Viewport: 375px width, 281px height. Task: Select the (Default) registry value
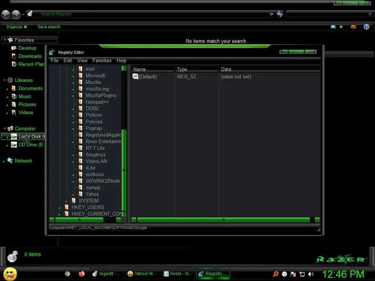click(148, 77)
